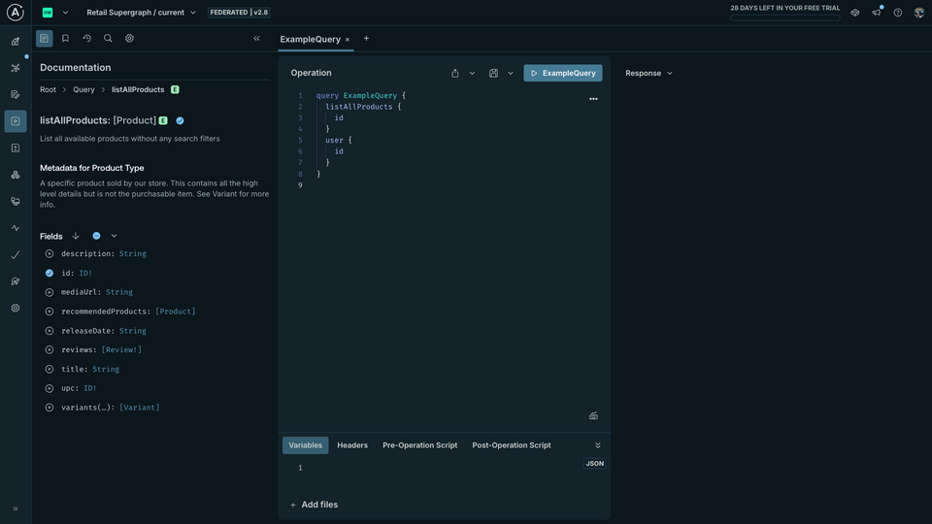Open a new operation tab
The width and height of the screenshot is (932, 524).
(x=366, y=39)
